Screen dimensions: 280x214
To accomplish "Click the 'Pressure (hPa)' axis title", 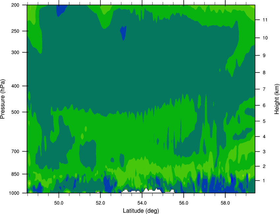I will 3,99.
